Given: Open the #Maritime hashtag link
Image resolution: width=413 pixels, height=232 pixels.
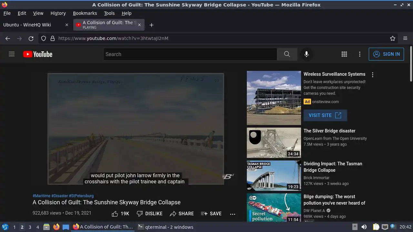Looking at the screenshot, I should pyautogui.click(x=41, y=196).
